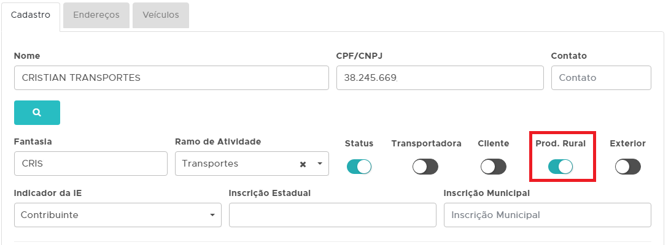Image resolution: width=671 pixels, height=245 pixels.
Task: Click the magnifier search button
Action: [x=37, y=113]
